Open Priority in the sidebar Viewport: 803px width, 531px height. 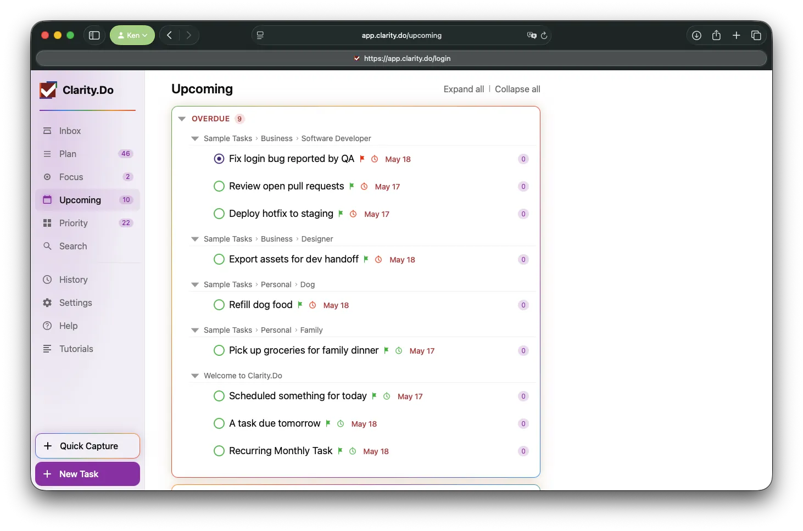pyautogui.click(x=88, y=223)
